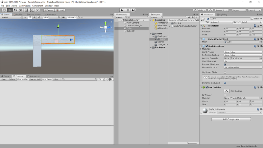
Task: Select the combined Transform tool
Action: click(x=32, y=10)
